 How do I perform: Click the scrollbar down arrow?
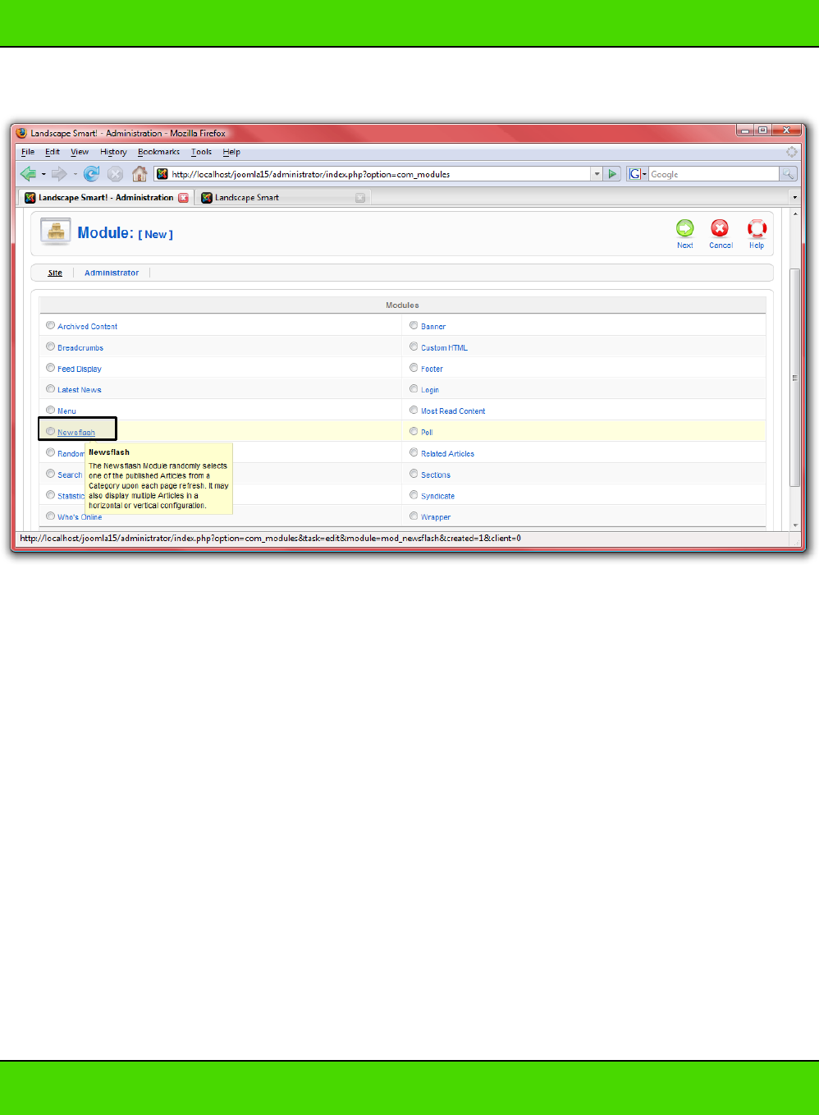(x=794, y=525)
